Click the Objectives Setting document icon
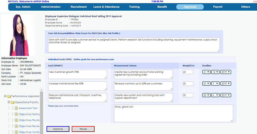Image resolution: width=257 pixels, height=134 pixels. pyautogui.click(x=16, y=114)
